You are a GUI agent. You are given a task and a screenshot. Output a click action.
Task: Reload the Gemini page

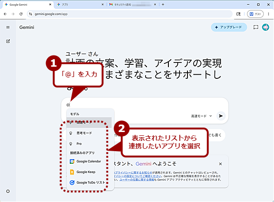point(21,14)
